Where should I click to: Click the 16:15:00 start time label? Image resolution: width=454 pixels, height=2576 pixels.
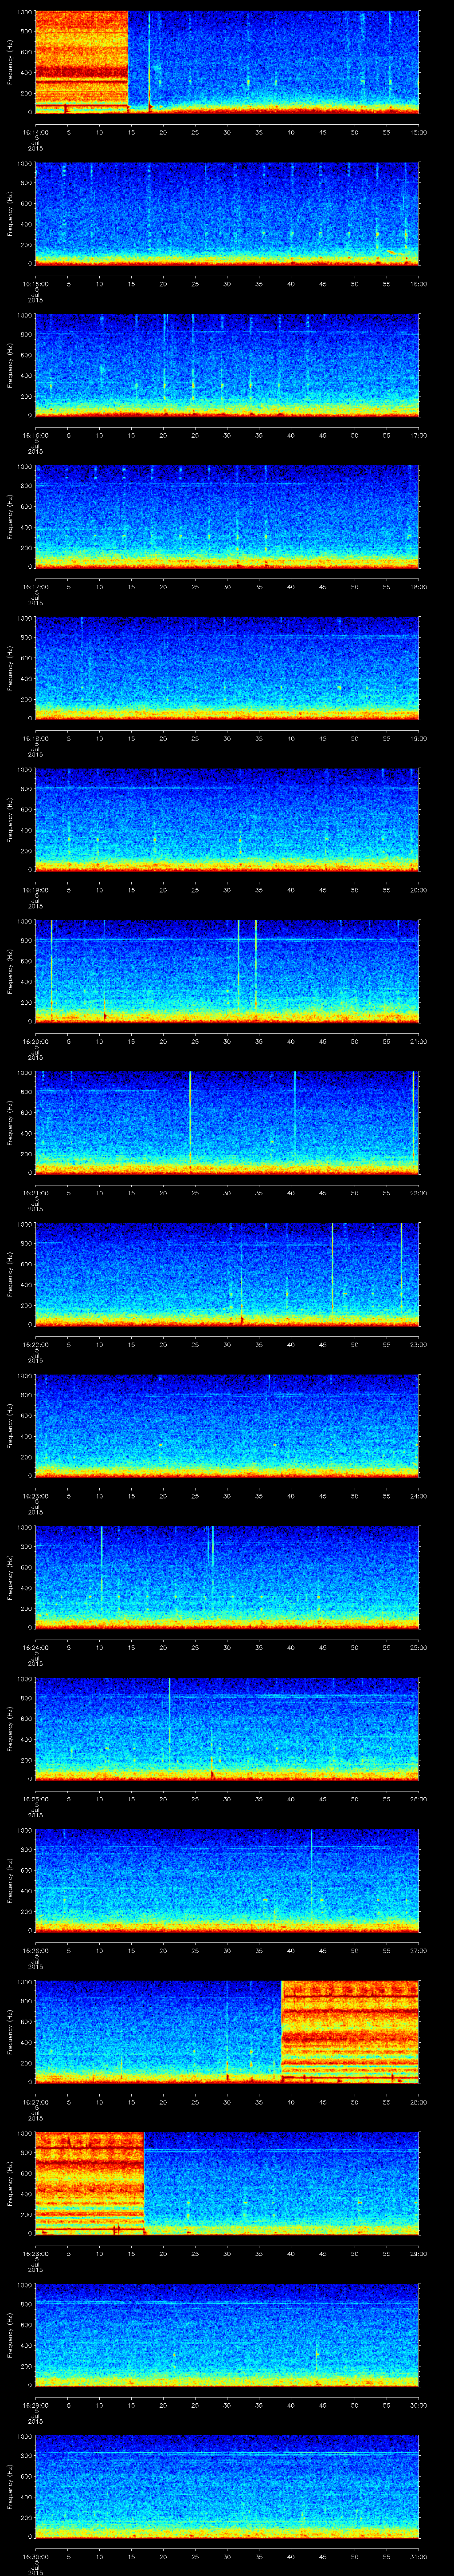(35, 284)
